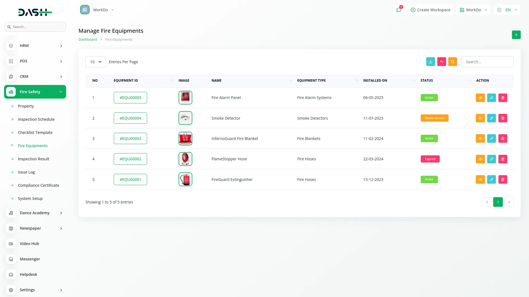Open the entries per page dropdown

pyautogui.click(x=96, y=62)
